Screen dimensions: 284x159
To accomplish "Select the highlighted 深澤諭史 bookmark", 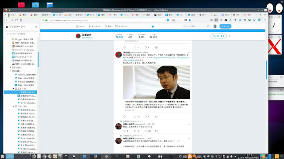I will pyautogui.click(x=20, y=92).
